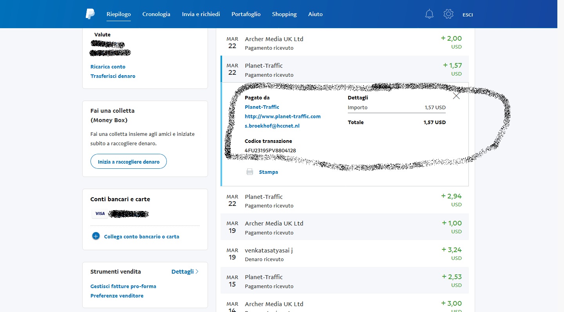The height and width of the screenshot is (312, 564).
Task: Click the Importo 1,57 USD value
Action: click(435, 108)
